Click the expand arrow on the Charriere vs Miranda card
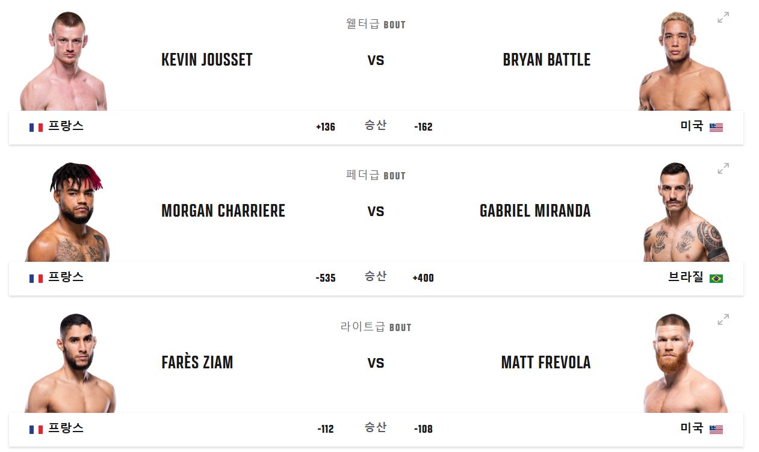 (723, 169)
